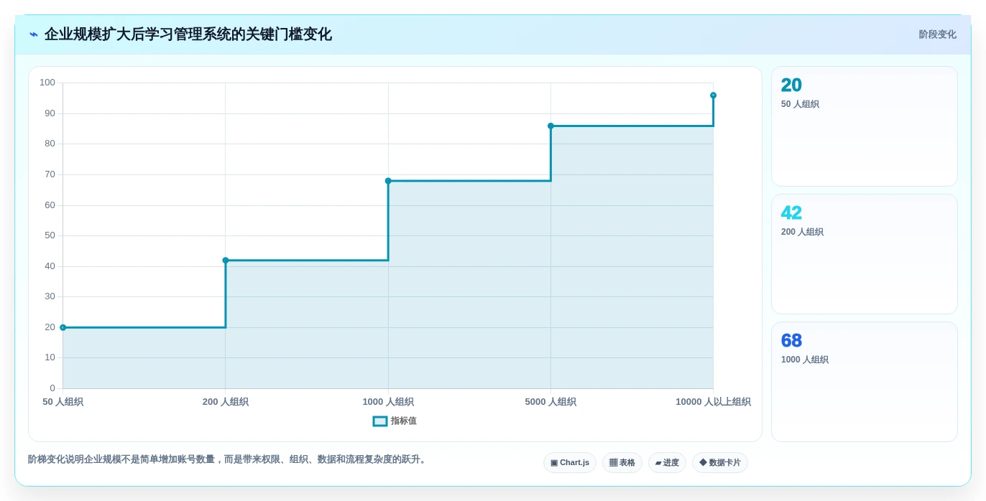Open the card showing 42
Viewport: 986px width, 501px height.
coord(865,254)
